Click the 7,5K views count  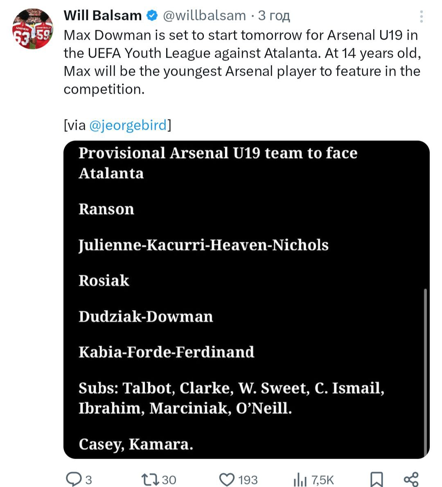coord(323,480)
